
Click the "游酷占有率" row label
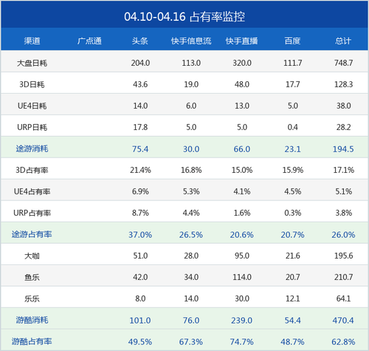32,341
